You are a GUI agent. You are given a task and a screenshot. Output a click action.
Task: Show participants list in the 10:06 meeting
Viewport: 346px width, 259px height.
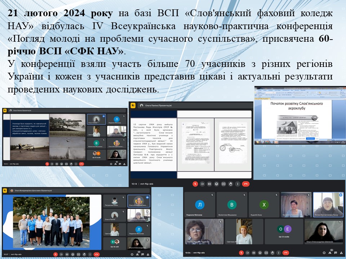[x=330, y=253]
